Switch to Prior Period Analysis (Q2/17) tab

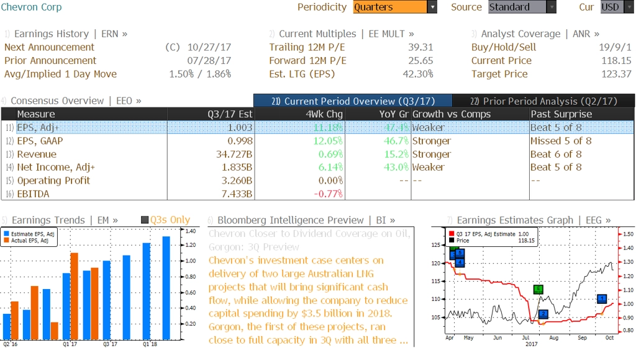543,101
